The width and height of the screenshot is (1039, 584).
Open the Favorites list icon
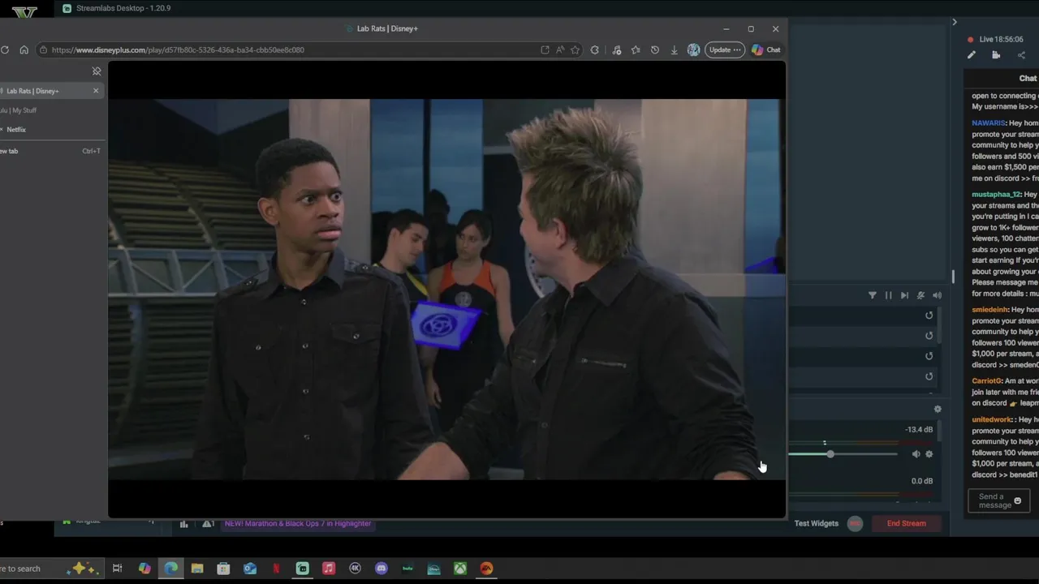pos(636,49)
